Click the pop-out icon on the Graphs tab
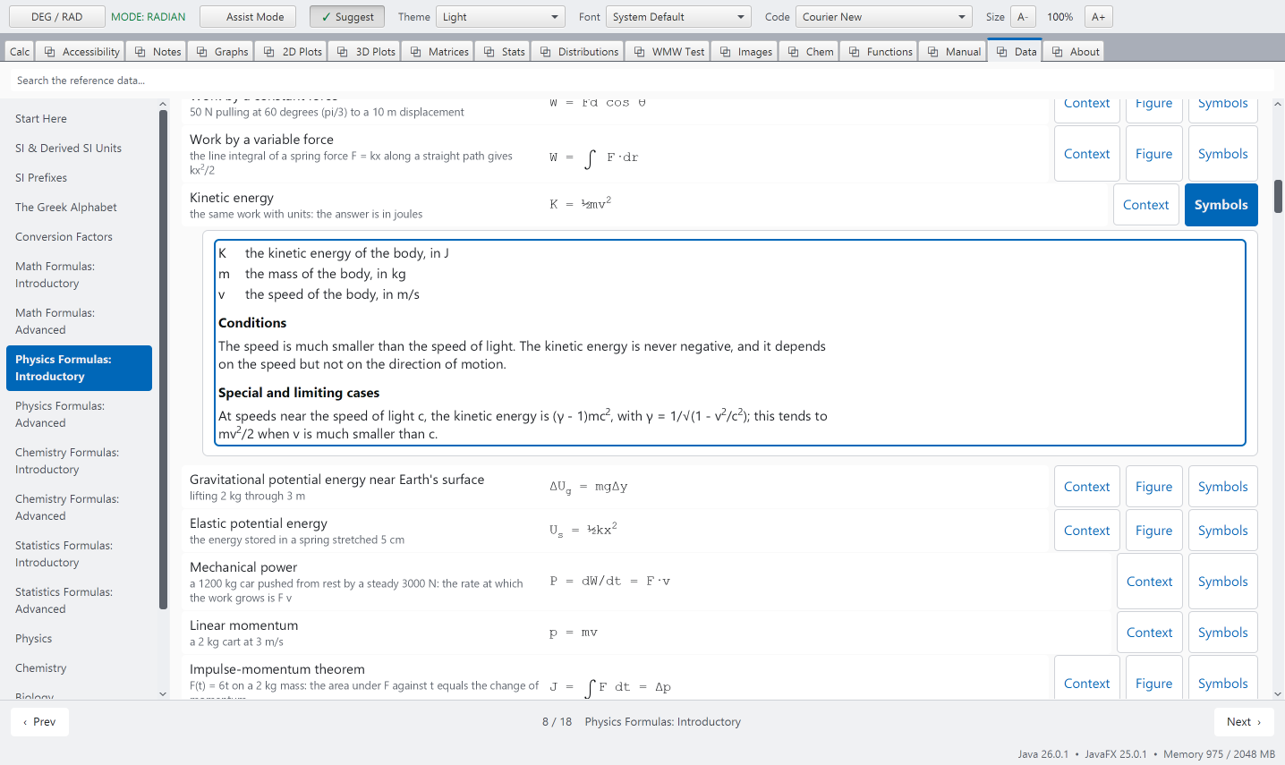 [x=202, y=52]
